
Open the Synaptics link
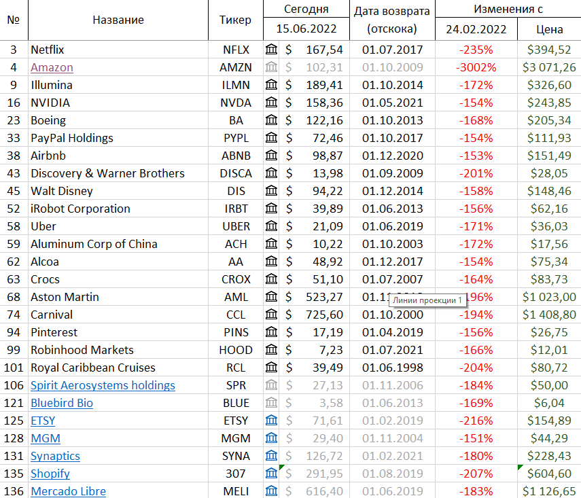[x=55, y=456]
